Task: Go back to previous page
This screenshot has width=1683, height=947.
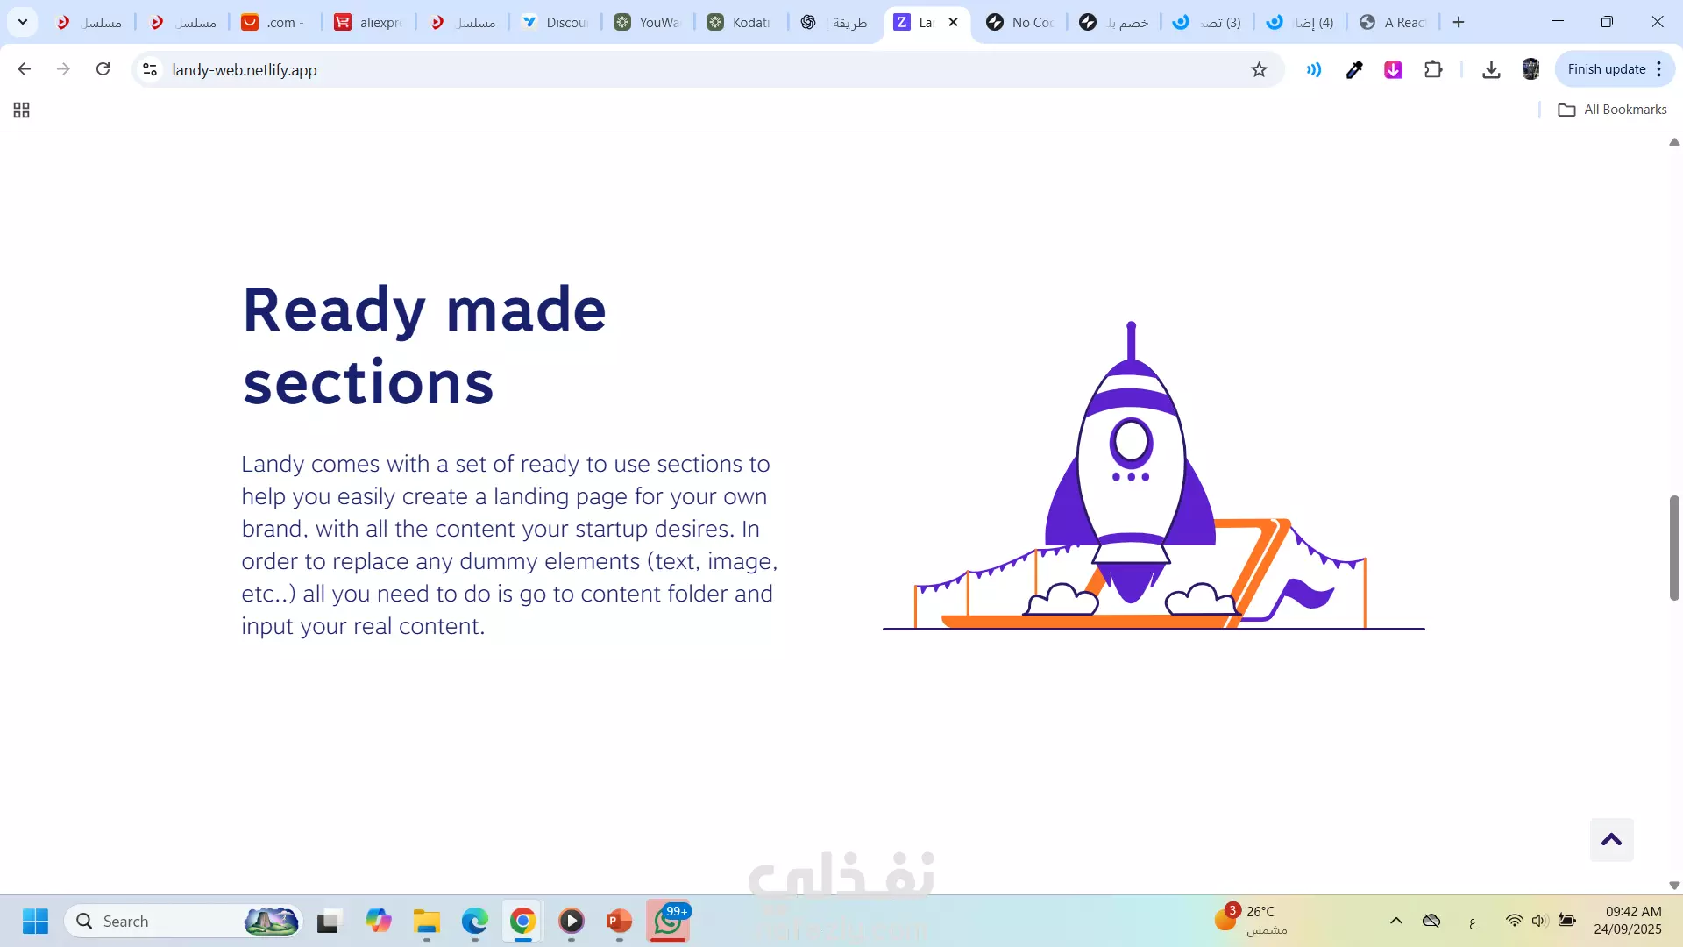Action: coord(25,69)
